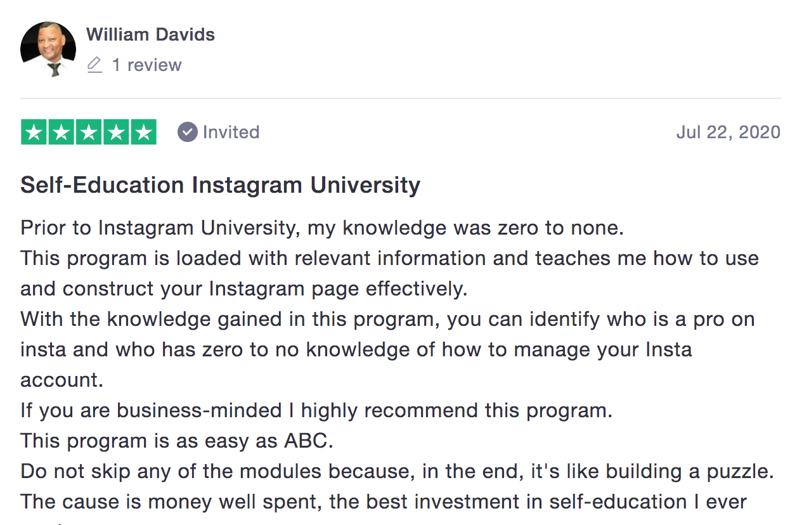
Task: Click the "Invited" label text
Action: (x=231, y=132)
